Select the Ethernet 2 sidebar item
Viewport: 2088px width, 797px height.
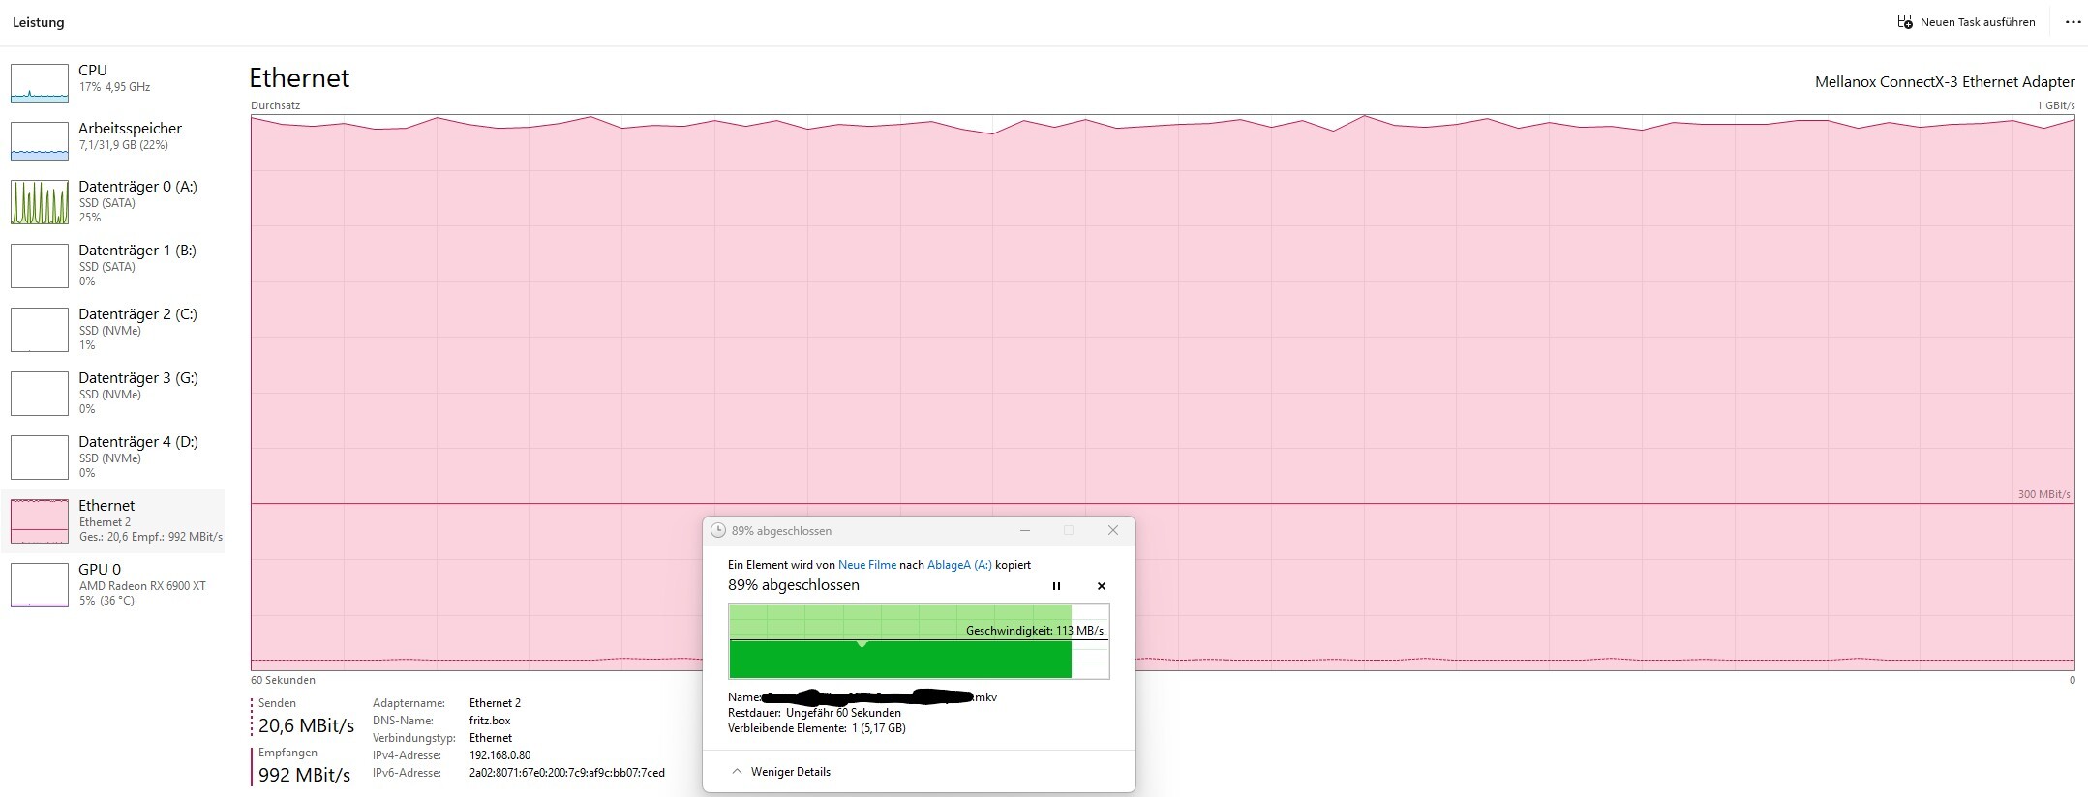coord(114,521)
